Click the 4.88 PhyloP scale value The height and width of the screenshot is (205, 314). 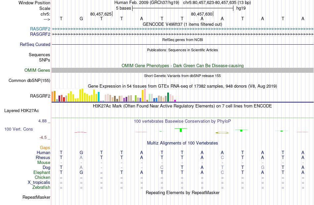click(x=42, y=121)
